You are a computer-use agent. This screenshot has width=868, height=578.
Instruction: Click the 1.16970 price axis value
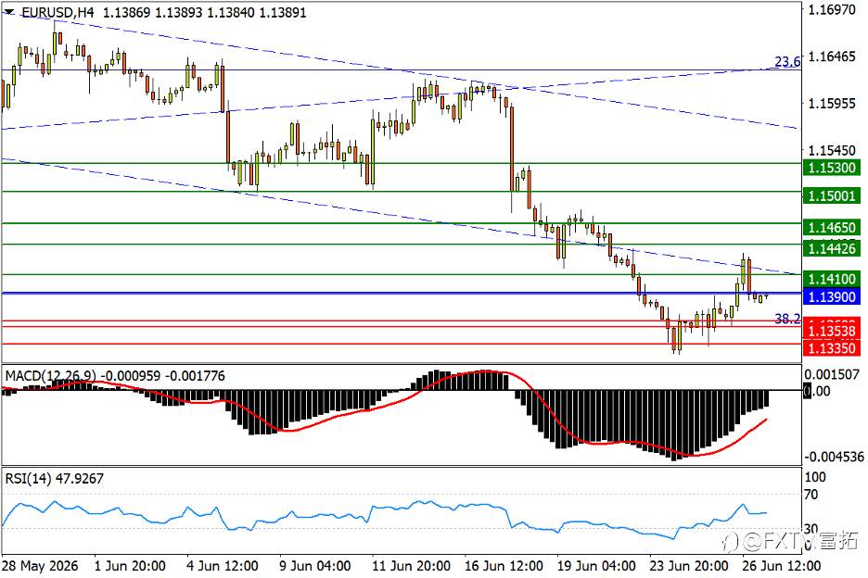[x=832, y=9]
